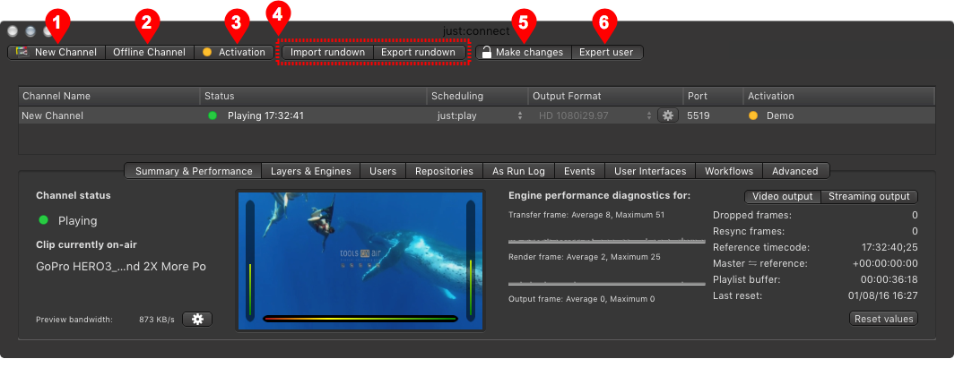
Task: Sort by Status column header
Action: pyautogui.click(x=314, y=96)
